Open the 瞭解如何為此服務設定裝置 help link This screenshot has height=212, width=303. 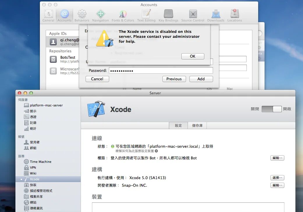click(137, 151)
